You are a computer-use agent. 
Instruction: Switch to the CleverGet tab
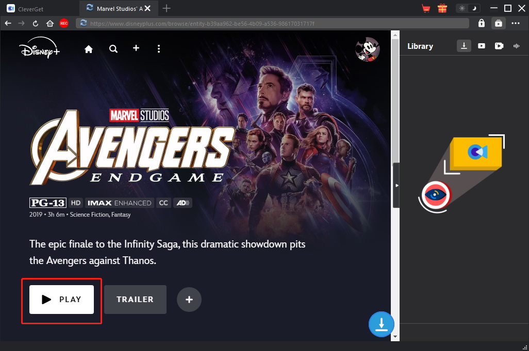(39, 8)
